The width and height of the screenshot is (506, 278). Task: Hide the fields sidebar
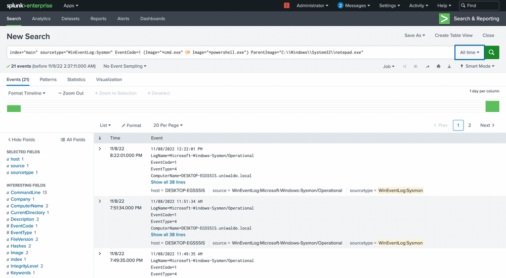click(21, 140)
